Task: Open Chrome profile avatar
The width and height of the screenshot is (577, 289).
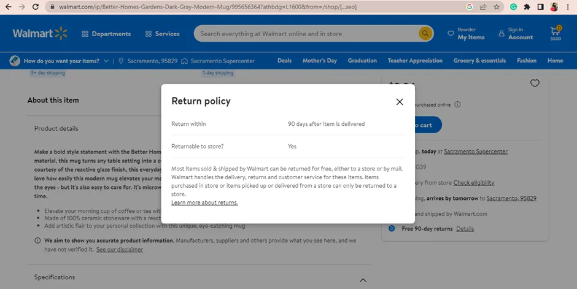Action: tap(554, 7)
